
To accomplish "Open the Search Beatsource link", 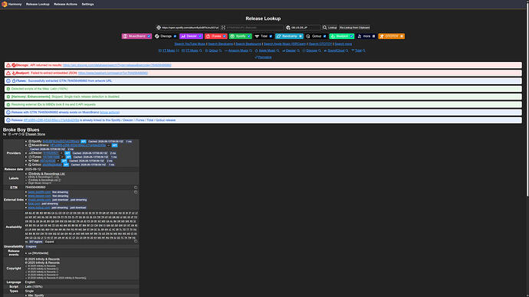I will pos(248,44).
